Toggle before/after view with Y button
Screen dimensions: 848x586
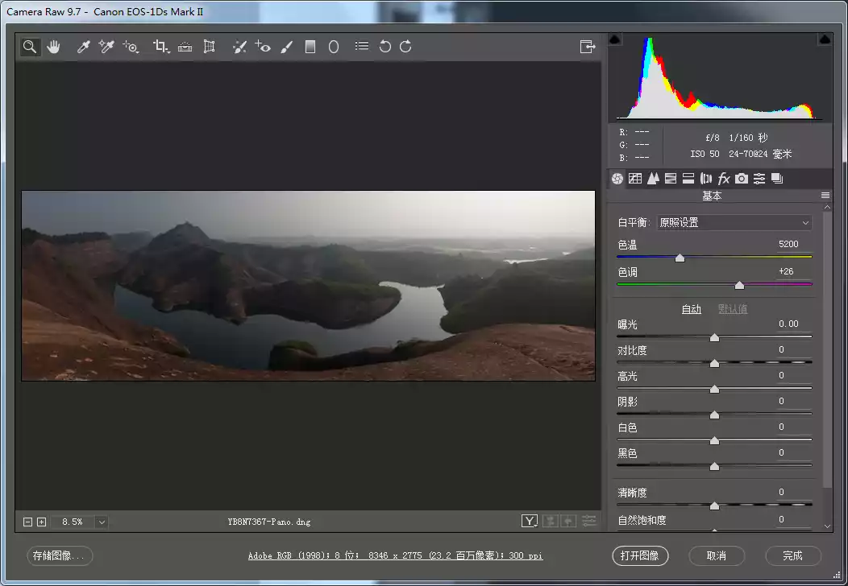[529, 522]
